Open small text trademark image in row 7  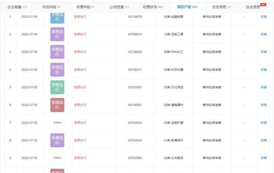[x=57, y=123]
